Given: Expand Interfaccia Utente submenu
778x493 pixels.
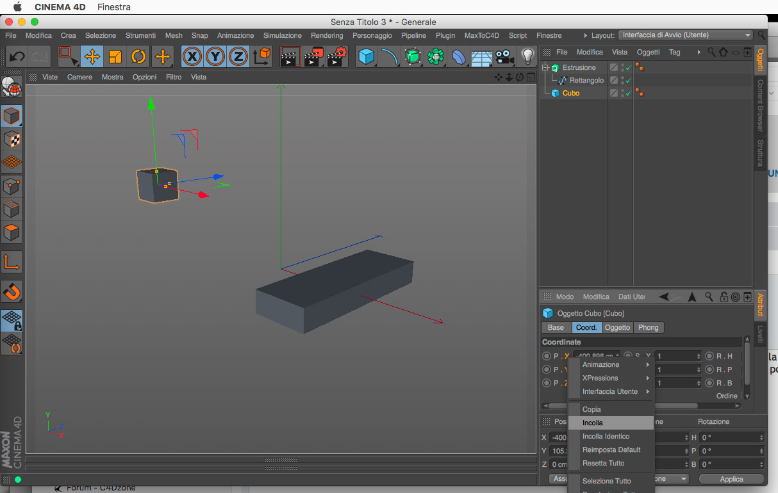Looking at the screenshot, I should 611,391.
